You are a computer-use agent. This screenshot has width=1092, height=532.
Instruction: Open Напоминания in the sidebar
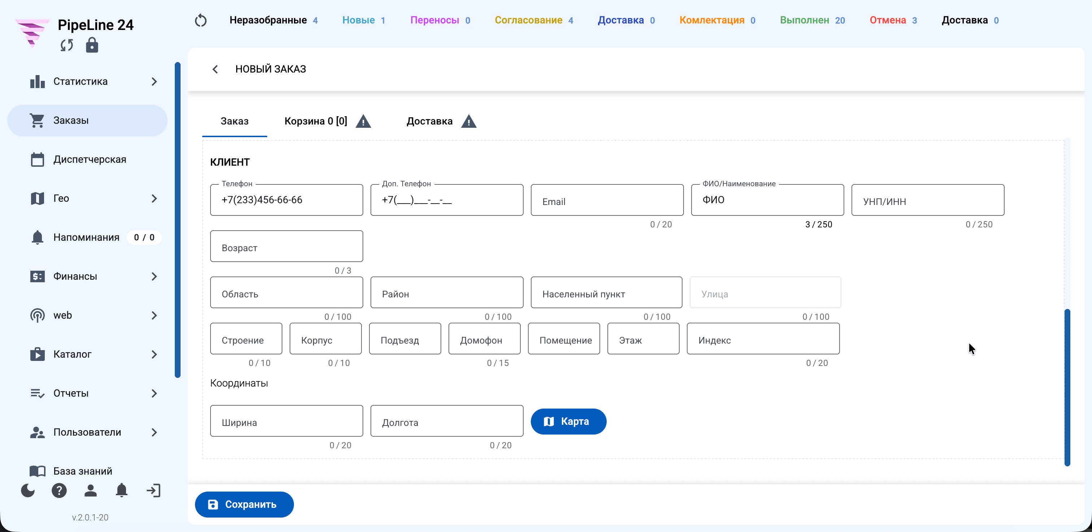(87, 237)
